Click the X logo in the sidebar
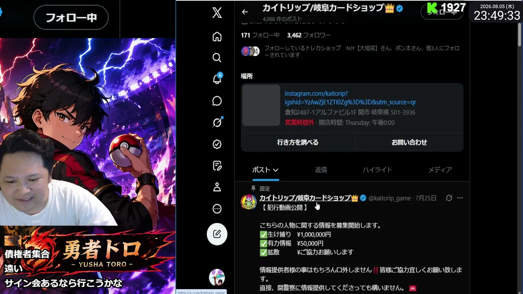This screenshot has height=294, width=523. pos(217,13)
